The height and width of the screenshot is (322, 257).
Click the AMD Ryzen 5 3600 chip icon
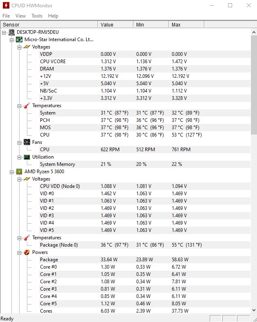pos(19,172)
